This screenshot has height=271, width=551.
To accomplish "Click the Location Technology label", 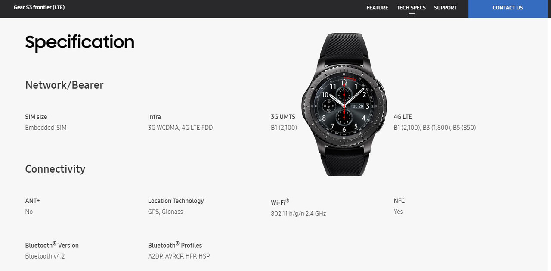I will [x=176, y=201].
